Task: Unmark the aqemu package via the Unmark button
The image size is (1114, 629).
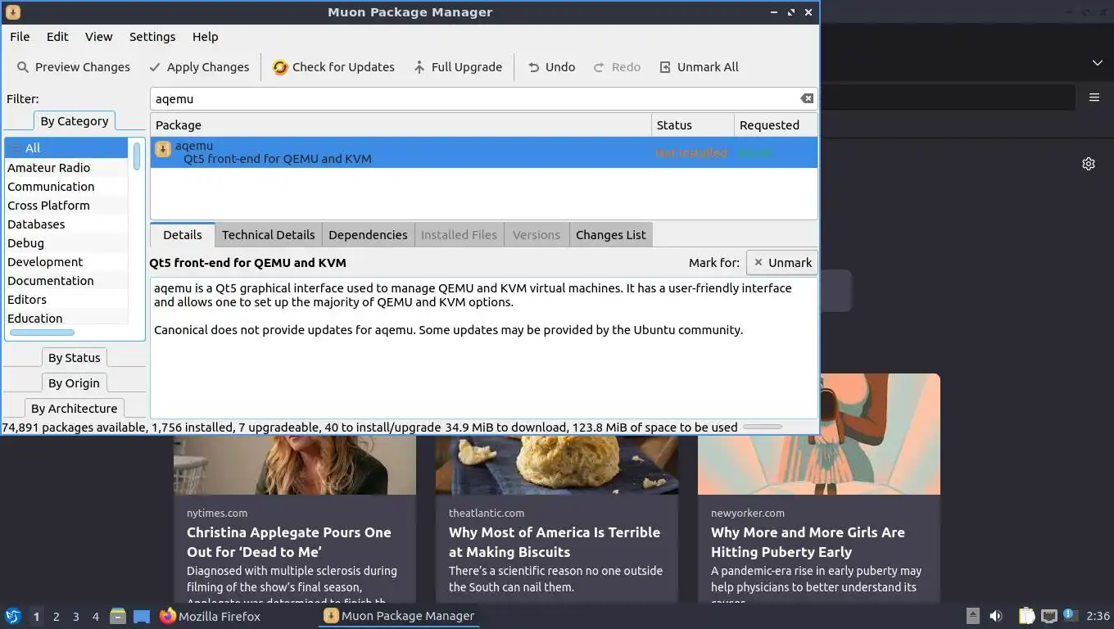Action: pyautogui.click(x=782, y=263)
